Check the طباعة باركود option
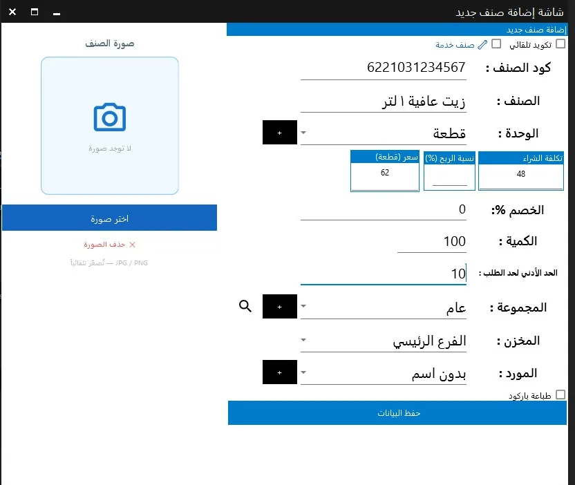 (560, 394)
